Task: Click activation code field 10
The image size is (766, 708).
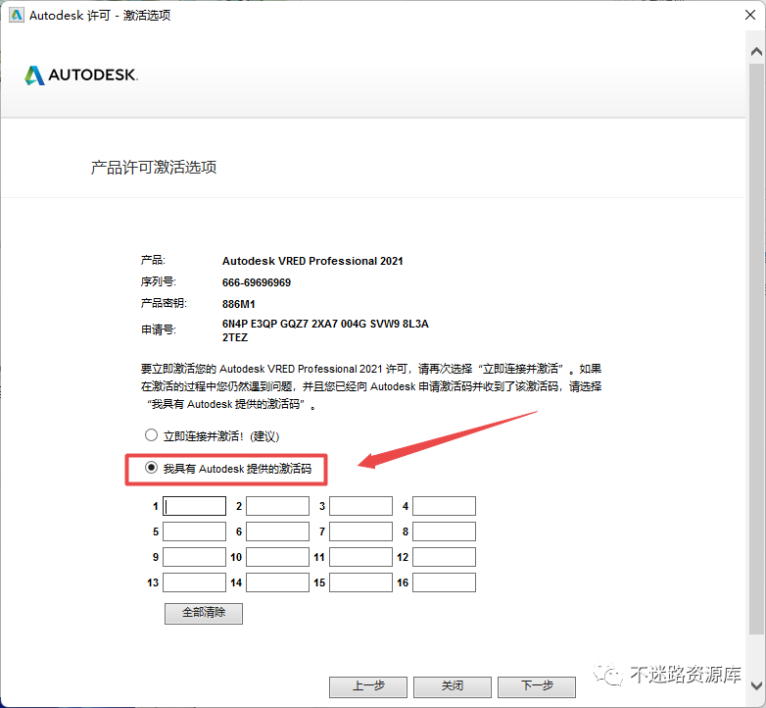Action: (x=277, y=557)
